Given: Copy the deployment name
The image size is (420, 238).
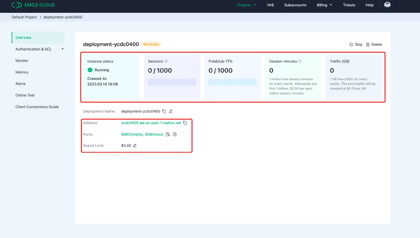Looking at the screenshot, I should (164, 111).
